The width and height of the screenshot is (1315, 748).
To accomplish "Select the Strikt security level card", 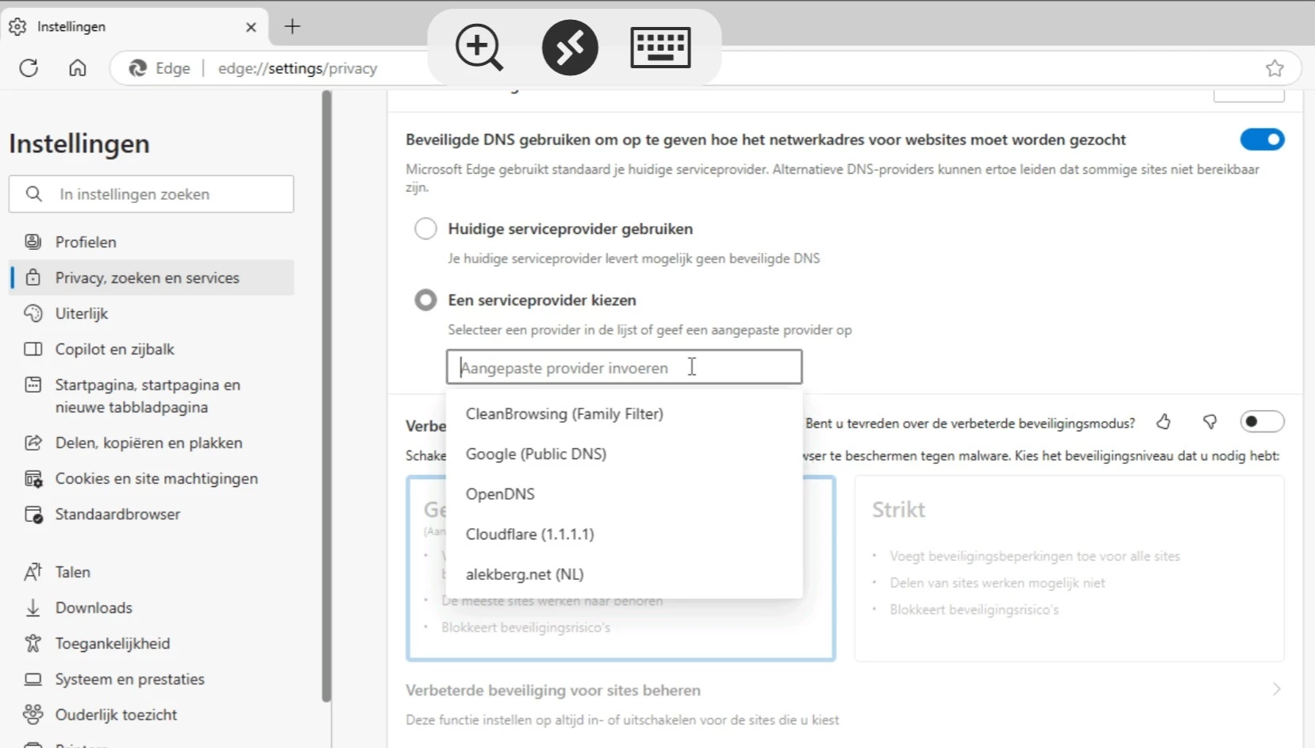I will click(x=1069, y=568).
